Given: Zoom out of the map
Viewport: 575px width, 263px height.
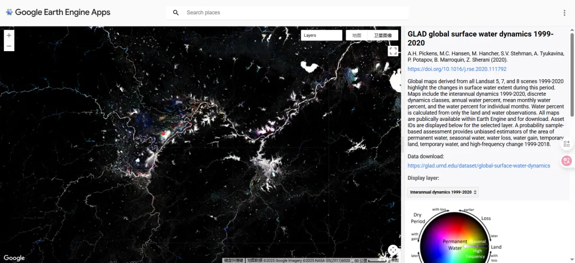Looking at the screenshot, I should point(9,46).
